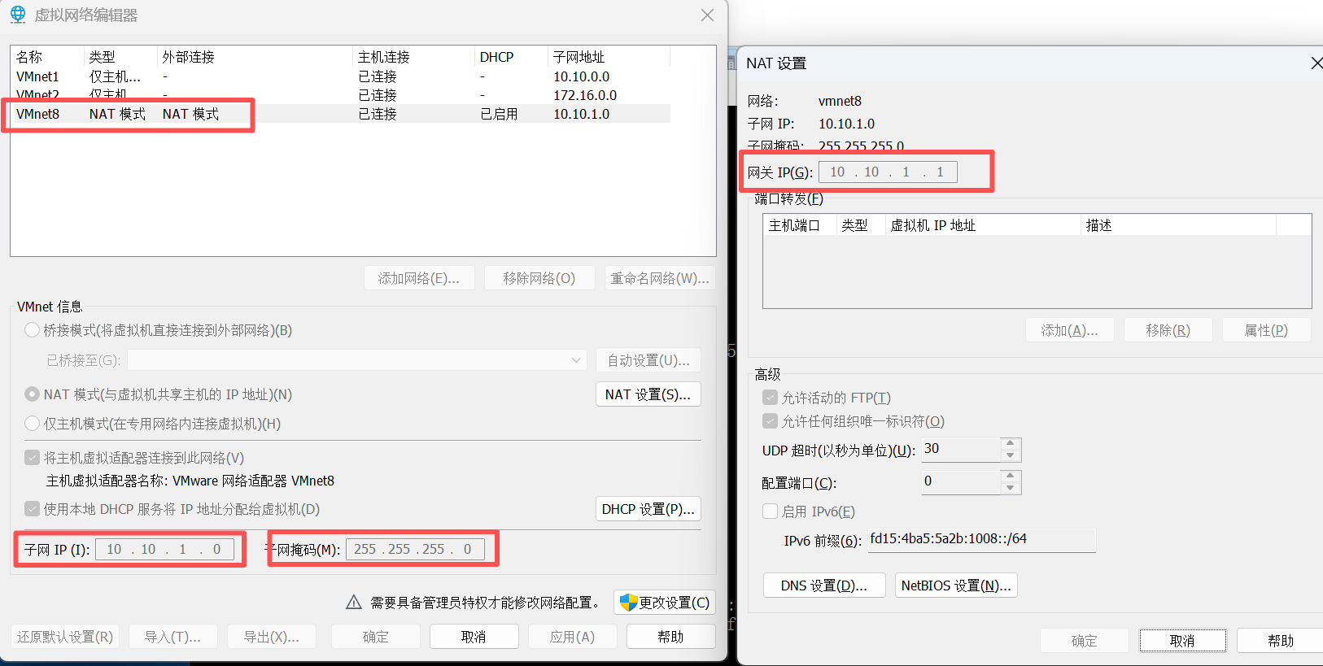
Task: Click subnet address 172.16.0.0
Action: coord(585,95)
